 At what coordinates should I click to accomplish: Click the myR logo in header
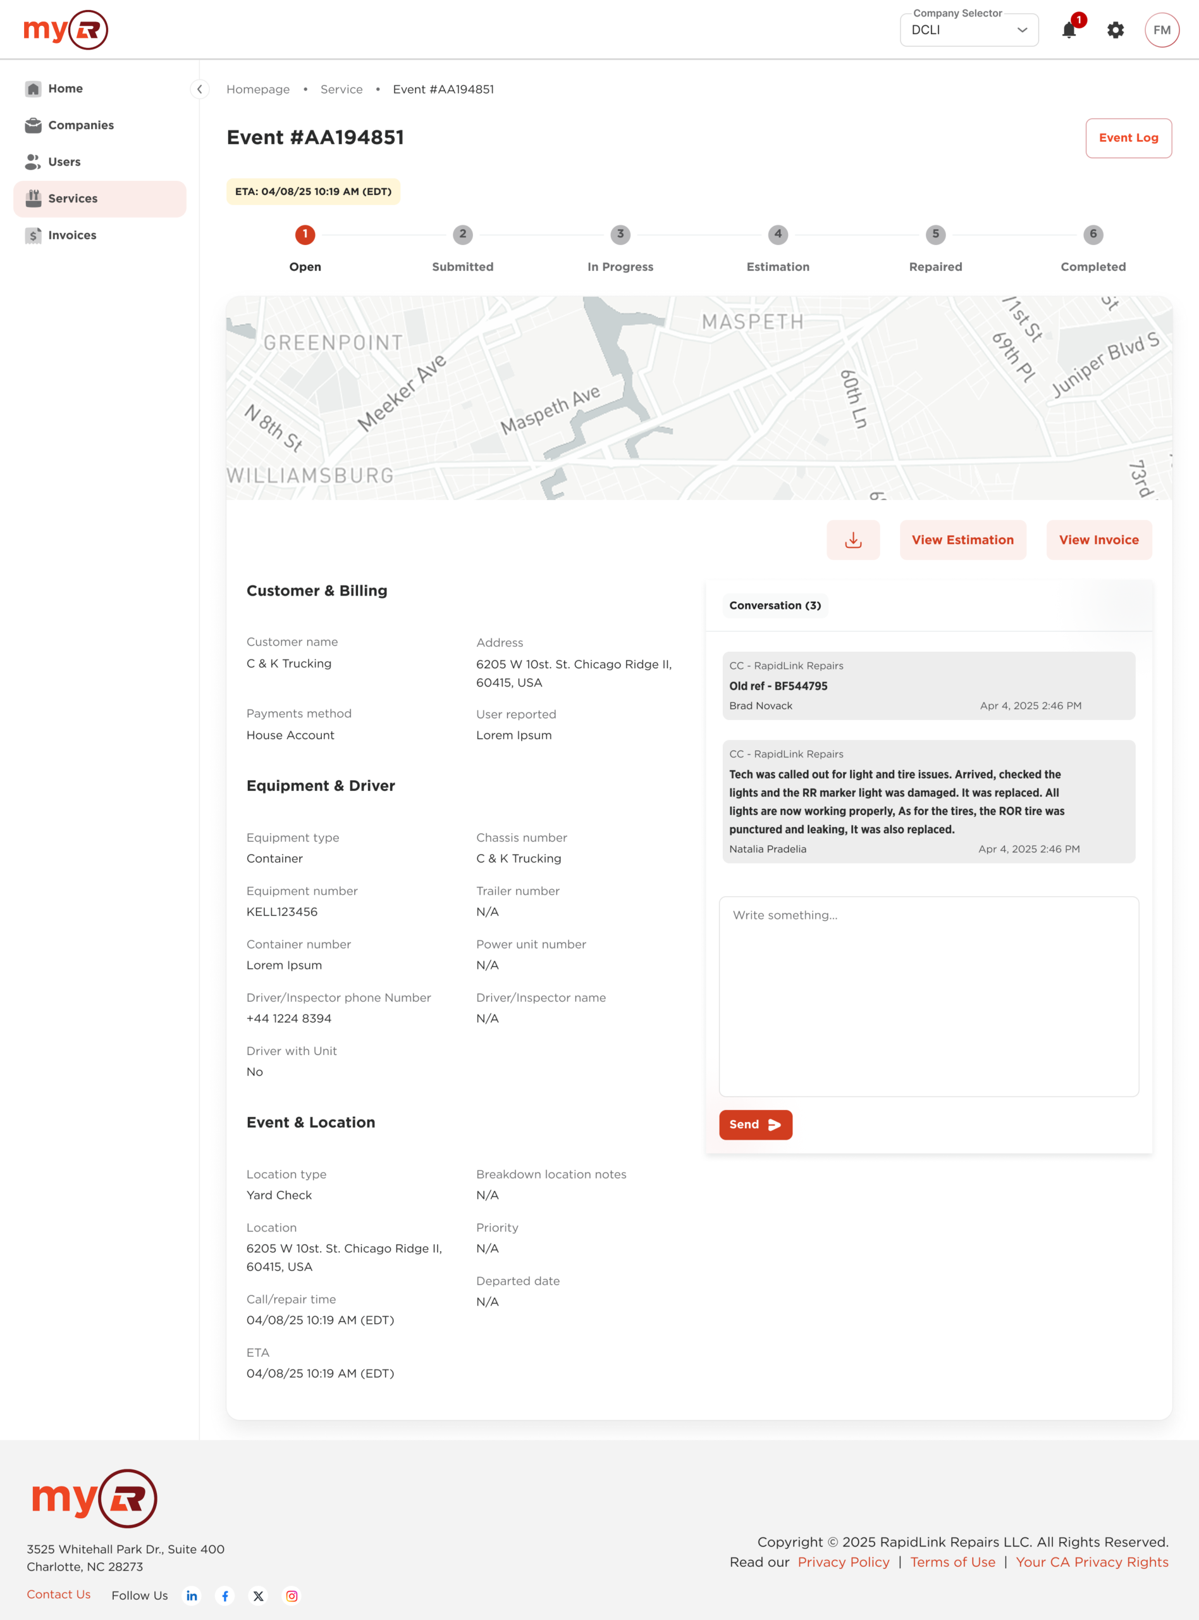pyautogui.click(x=66, y=30)
